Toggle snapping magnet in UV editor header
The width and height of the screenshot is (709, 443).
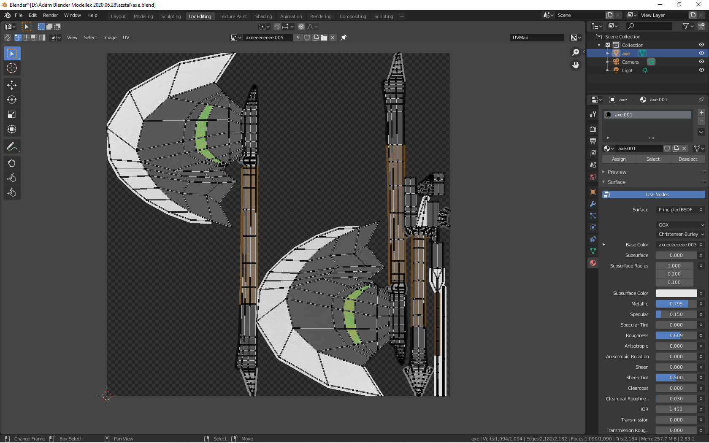click(x=278, y=26)
